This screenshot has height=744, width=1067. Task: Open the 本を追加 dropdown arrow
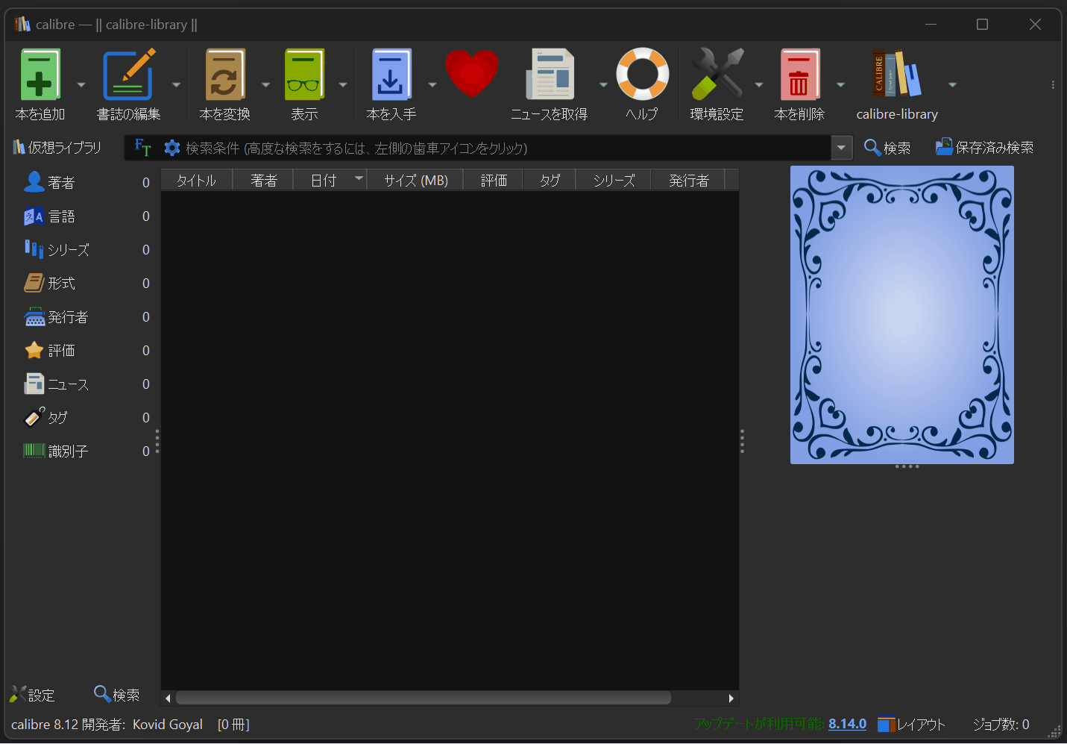82,84
